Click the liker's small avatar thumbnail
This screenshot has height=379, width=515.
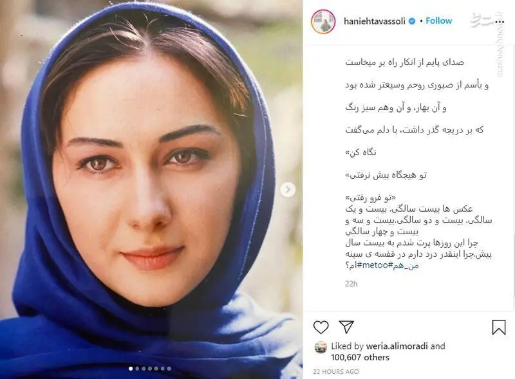tap(321, 347)
